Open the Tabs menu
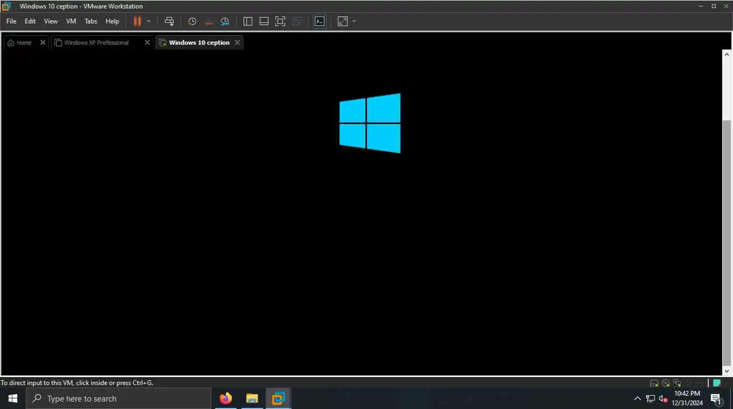The height and width of the screenshot is (409, 733). point(91,21)
